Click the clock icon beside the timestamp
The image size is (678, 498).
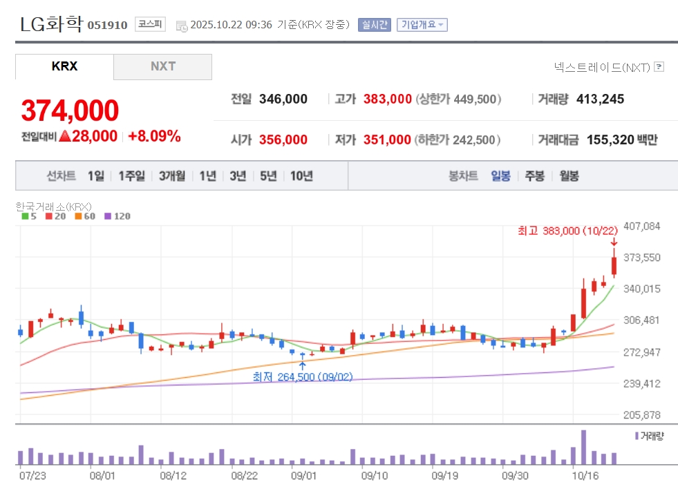coord(182,26)
